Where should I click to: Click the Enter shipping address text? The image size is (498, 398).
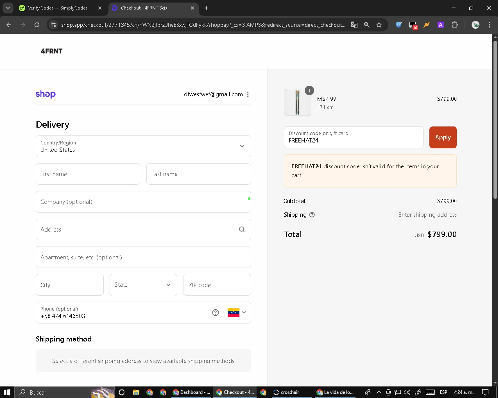(x=427, y=215)
